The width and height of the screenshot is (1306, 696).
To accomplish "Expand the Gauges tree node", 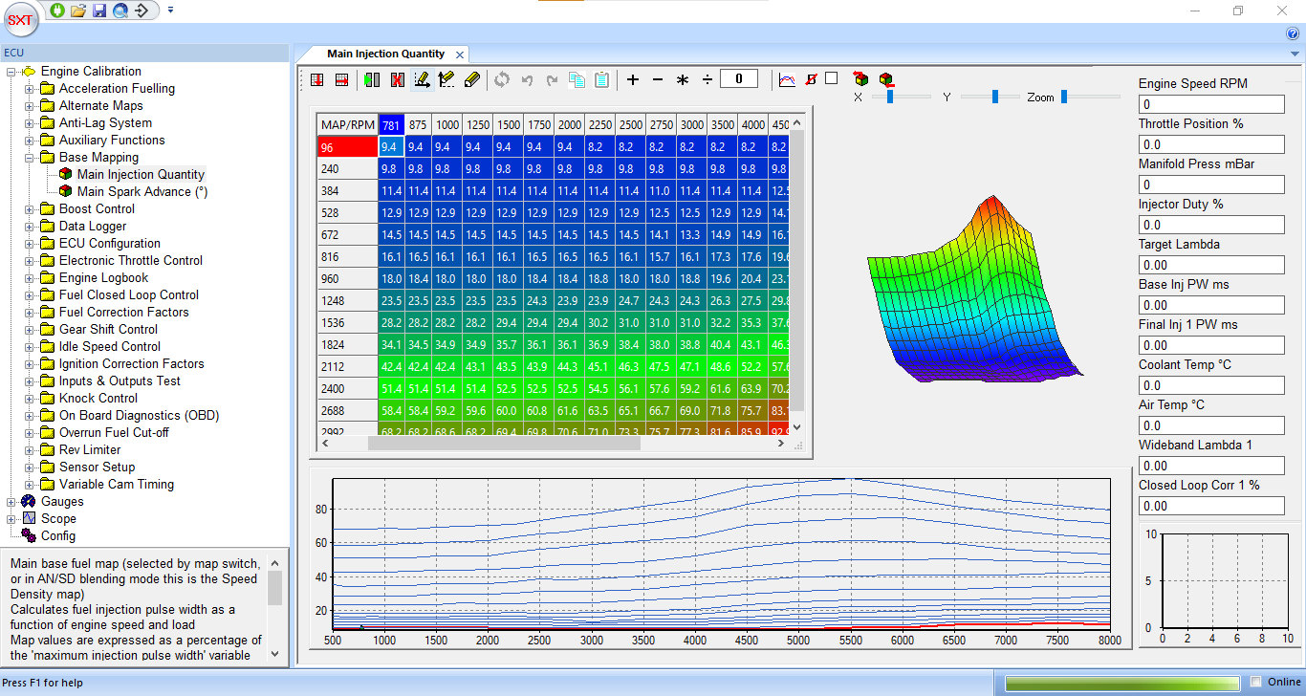I will [11, 502].
